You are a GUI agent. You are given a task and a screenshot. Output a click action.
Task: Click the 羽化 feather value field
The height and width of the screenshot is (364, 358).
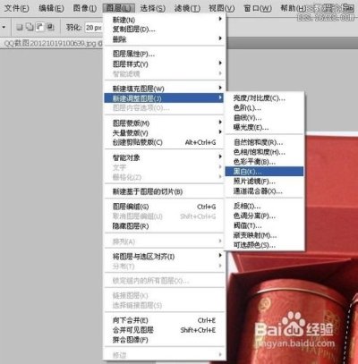[93, 28]
